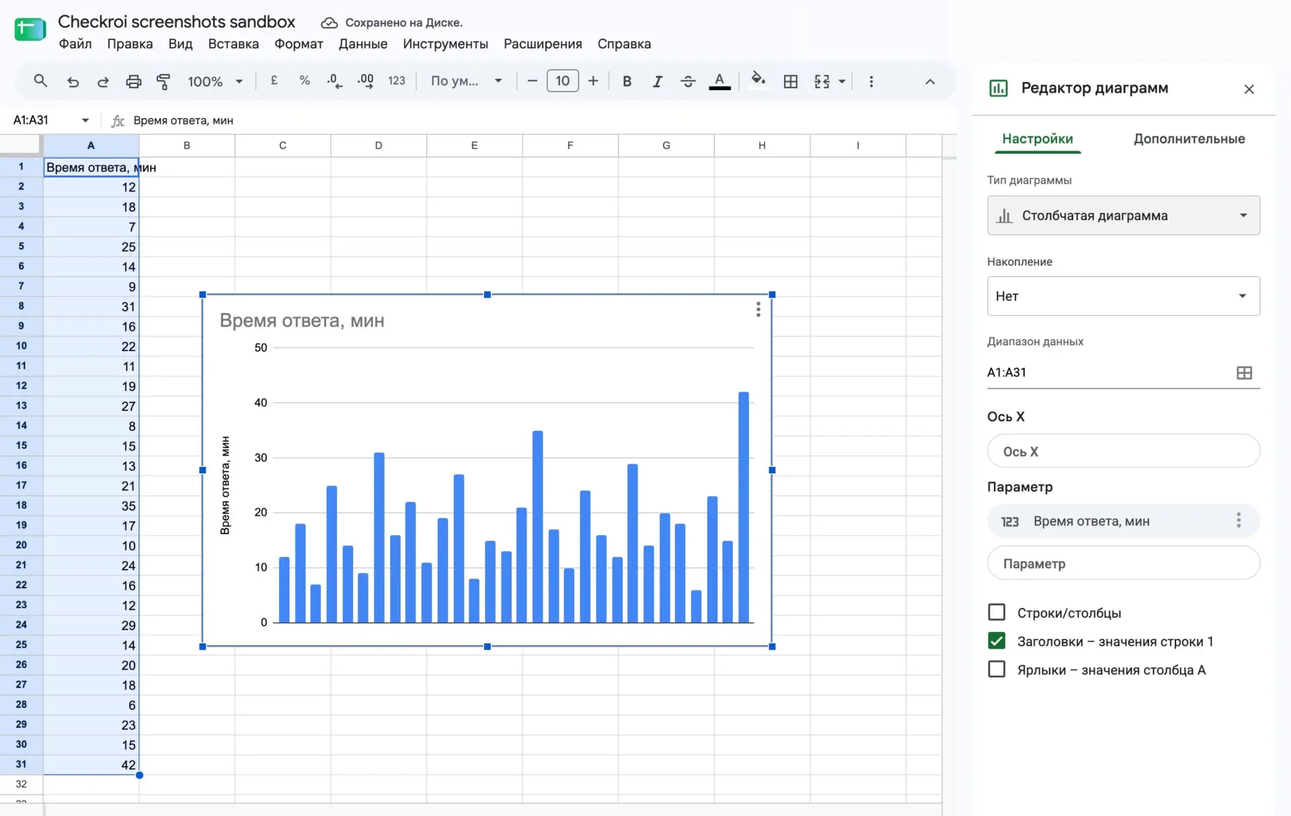
Task: Open the borders tool
Action: click(x=791, y=81)
